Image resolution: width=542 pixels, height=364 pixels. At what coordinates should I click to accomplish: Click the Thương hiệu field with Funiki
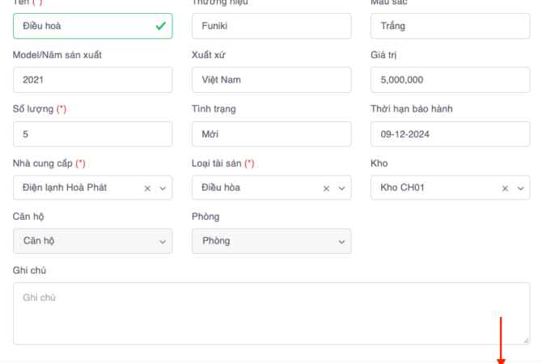point(271,26)
